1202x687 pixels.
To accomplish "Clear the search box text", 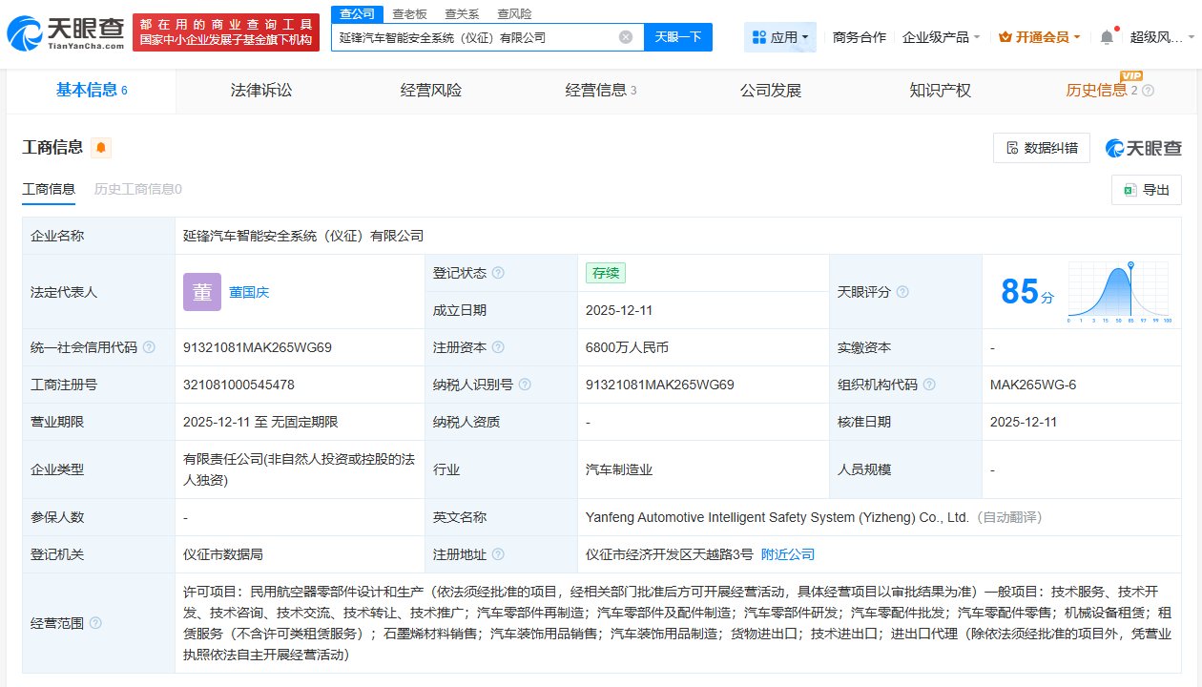I will [626, 37].
